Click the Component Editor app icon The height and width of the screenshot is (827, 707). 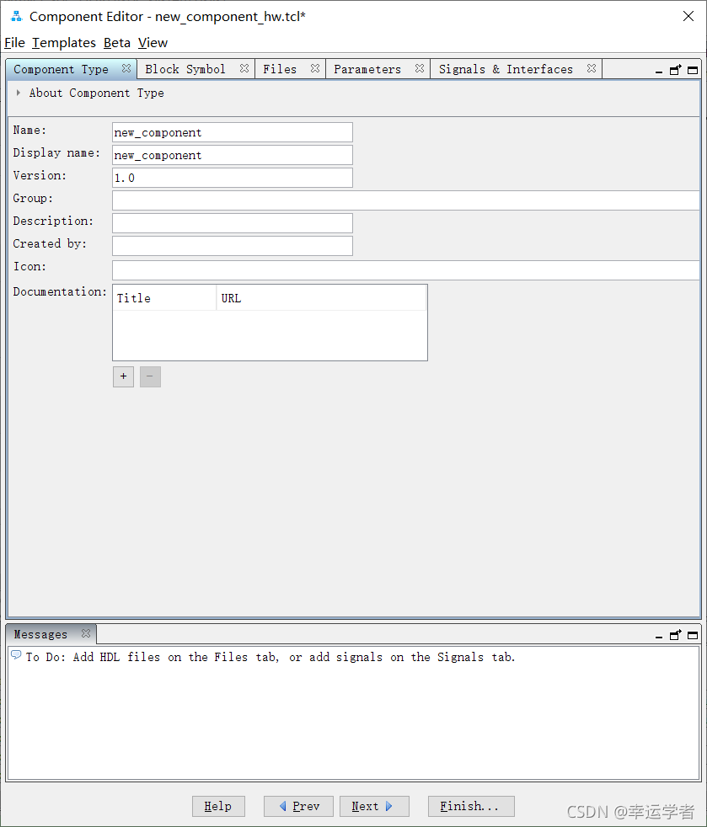pos(17,16)
